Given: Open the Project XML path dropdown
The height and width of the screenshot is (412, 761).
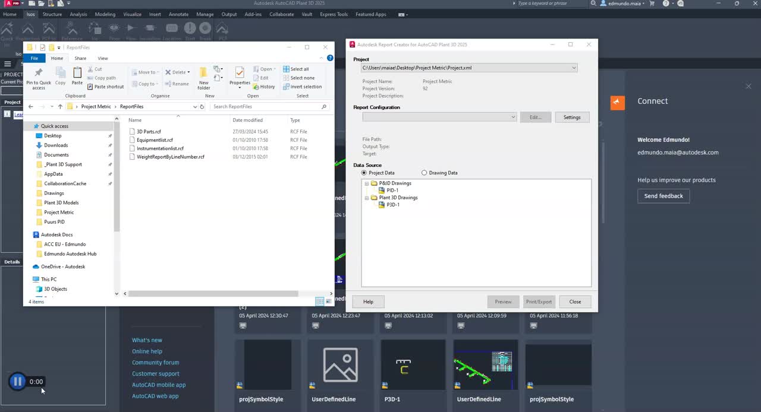Looking at the screenshot, I should click(574, 68).
